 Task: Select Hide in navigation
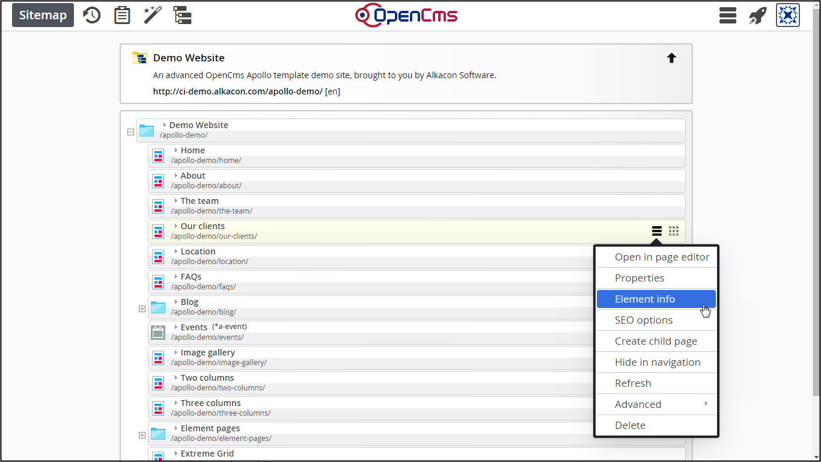[656, 362]
